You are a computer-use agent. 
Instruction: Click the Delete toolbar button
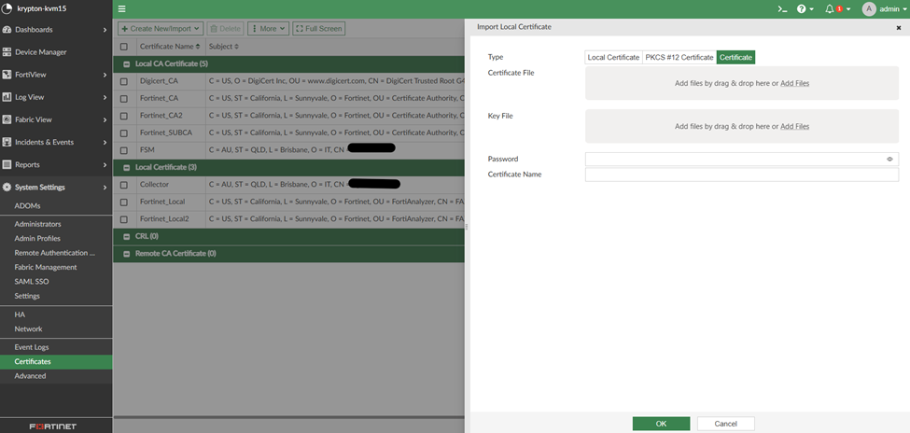[x=225, y=28]
